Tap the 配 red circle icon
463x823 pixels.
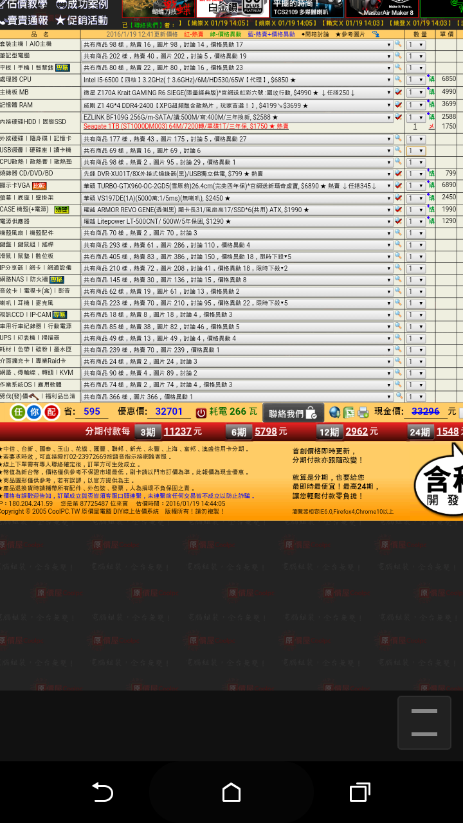coord(51,412)
